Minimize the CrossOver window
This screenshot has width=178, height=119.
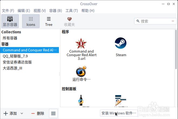(x=163, y=4)
